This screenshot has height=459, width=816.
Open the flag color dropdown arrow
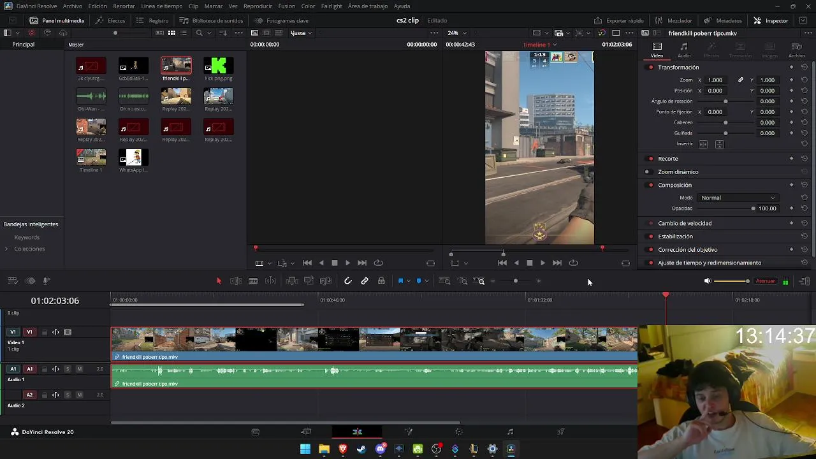408,281
